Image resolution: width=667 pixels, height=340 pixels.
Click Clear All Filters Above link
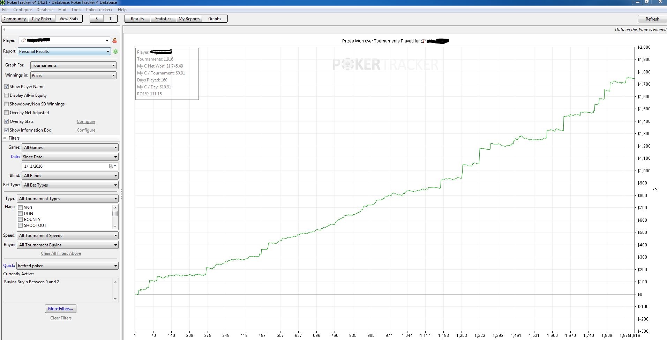[61, 253]
